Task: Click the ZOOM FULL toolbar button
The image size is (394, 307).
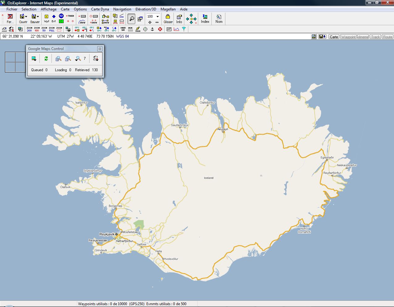Action: pyautogui.click(x=52, y=29)
